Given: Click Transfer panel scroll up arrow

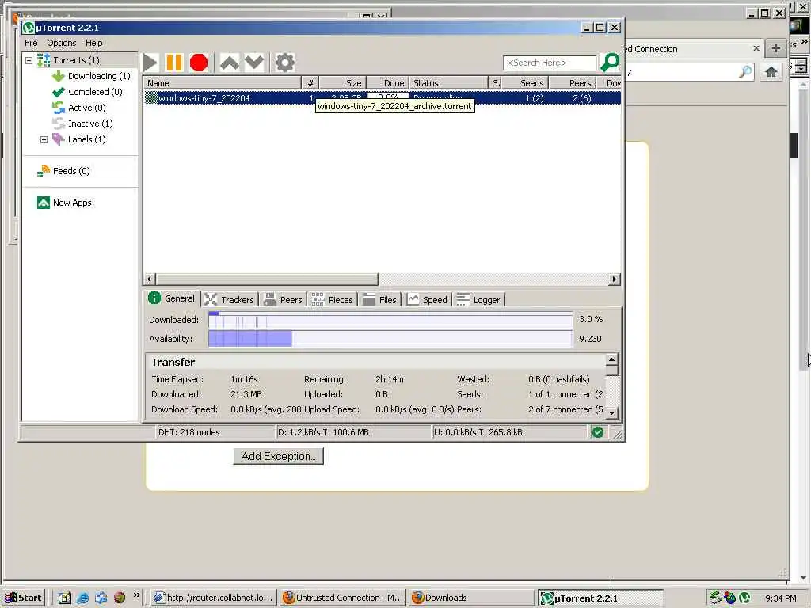Looking at the screenshot, I should [x=612, y=359].
